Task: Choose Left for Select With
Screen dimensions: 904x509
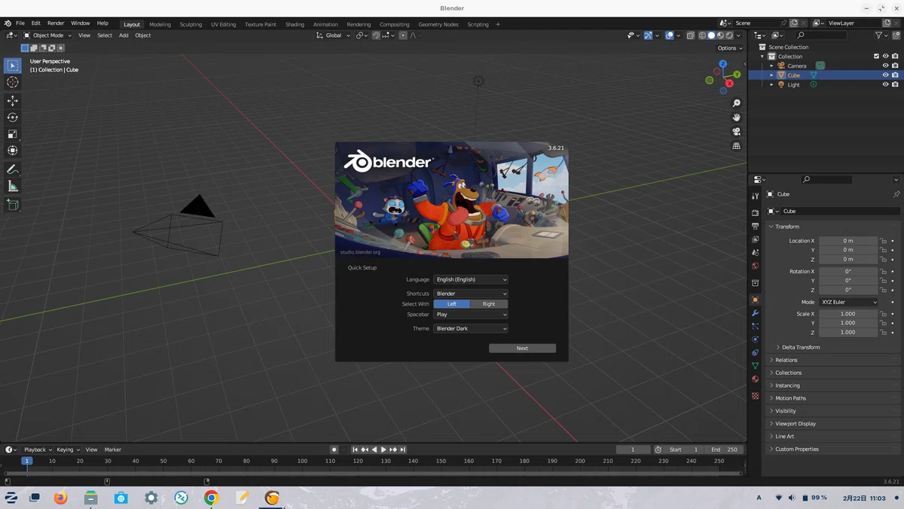Action: tap(452, 304)
